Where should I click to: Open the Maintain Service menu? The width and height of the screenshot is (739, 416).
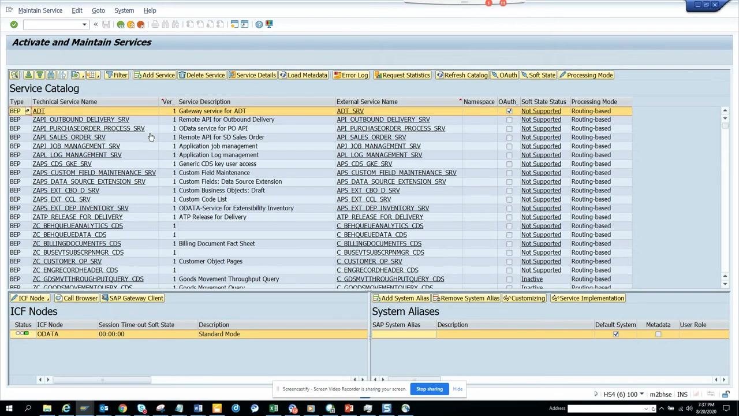pyautogui.click(x=40, y=10)
